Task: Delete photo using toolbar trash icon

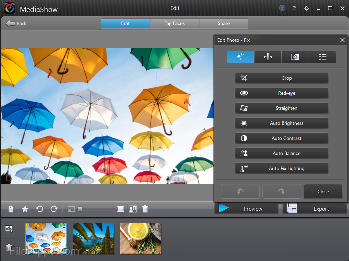Action: (x=145, y=209)
